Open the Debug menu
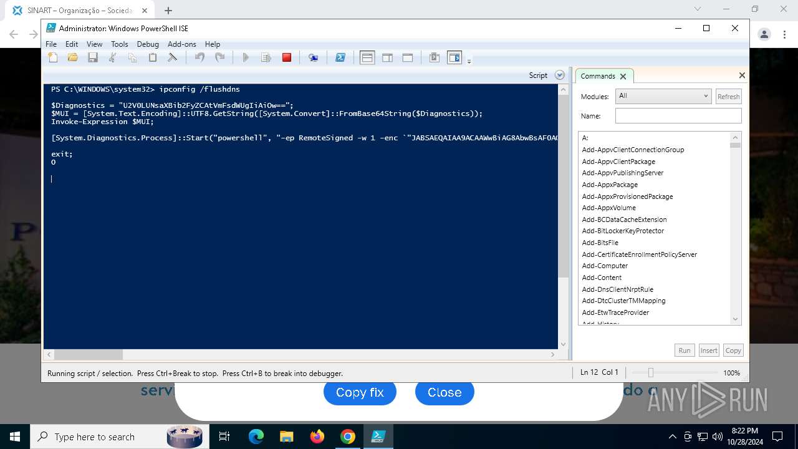 tap(148, 44)
